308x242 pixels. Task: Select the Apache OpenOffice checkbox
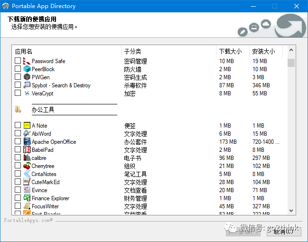(x=18, y=141)
